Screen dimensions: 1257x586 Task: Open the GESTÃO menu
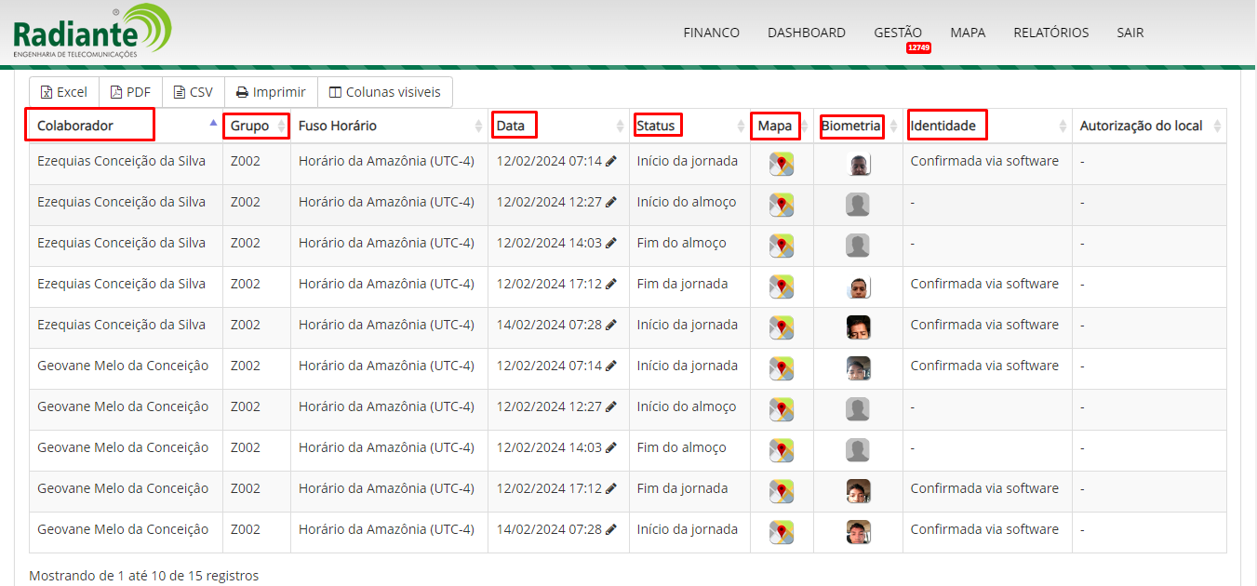tap(897, 33)
